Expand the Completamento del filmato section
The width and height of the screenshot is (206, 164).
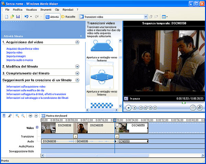pos(77,73)
